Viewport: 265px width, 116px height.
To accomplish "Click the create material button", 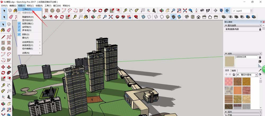I will [260, 61].
